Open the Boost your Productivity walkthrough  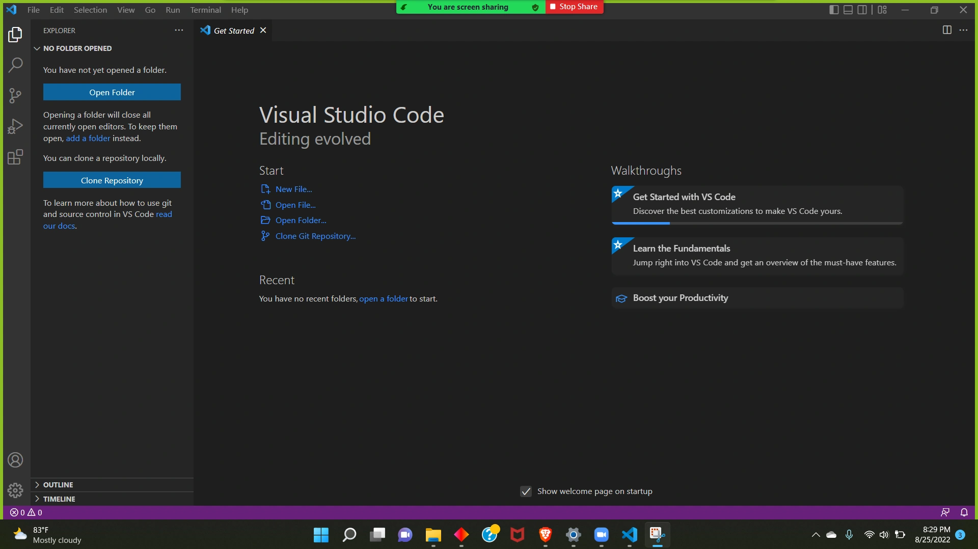coord(680,298)
